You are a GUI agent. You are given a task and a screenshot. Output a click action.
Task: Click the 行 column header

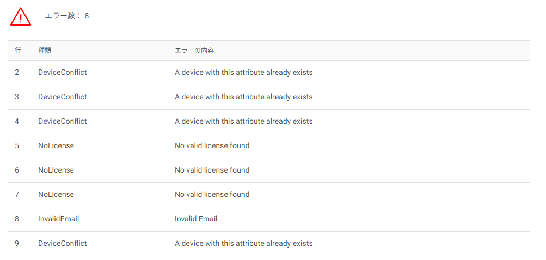click(18, 50)
